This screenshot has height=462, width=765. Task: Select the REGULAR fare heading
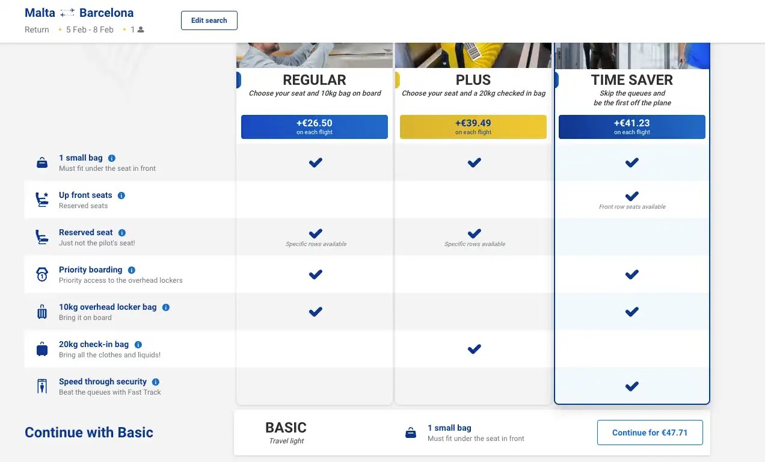pos(315,80)
